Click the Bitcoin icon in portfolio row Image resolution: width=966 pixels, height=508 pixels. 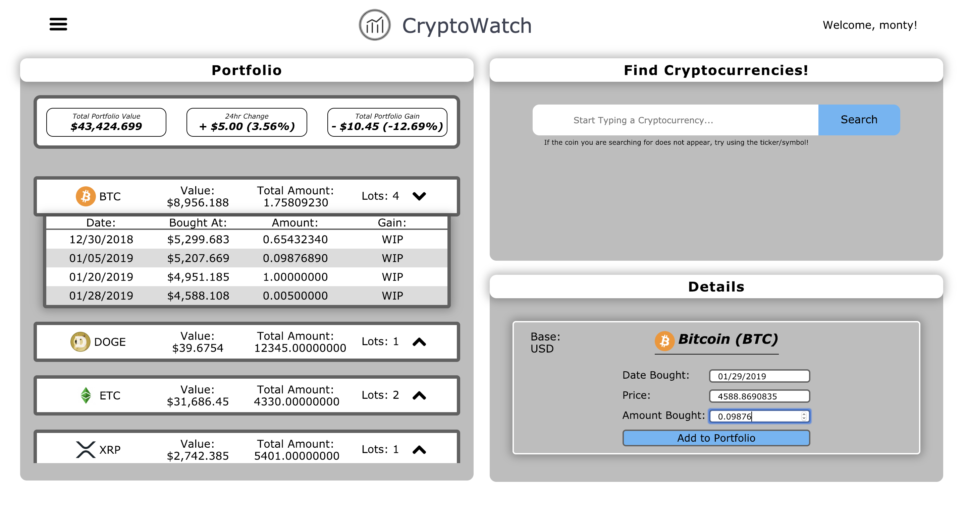coord(86,196)
